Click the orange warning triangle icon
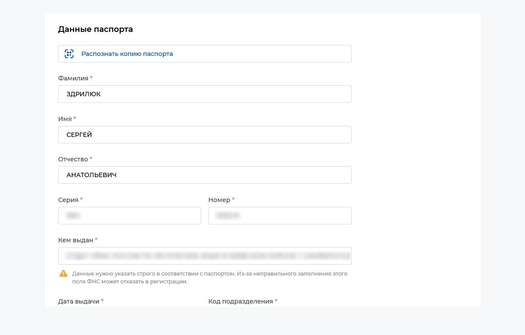The width and height of the screenshot is (525, 335). pyautogui.click(x=63, y=274)
